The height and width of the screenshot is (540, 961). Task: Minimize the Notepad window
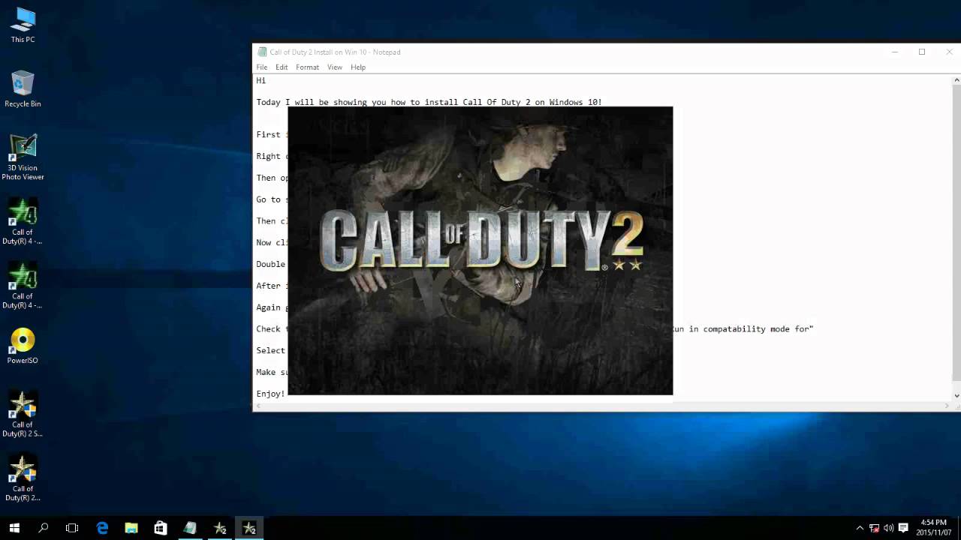pyautogui.click(x=895, y=52)
